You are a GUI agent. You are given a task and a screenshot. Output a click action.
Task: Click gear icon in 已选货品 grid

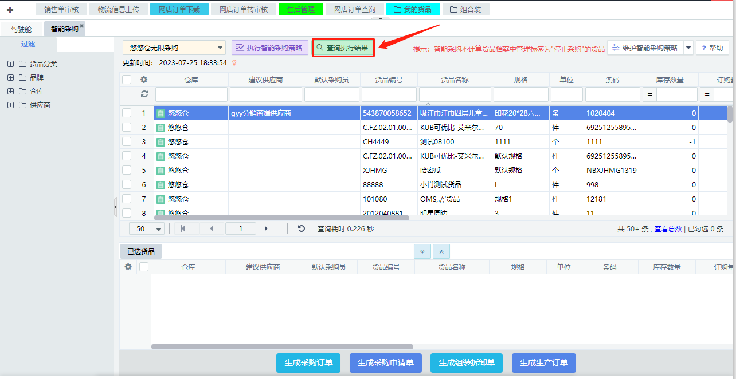pos(128,267)
